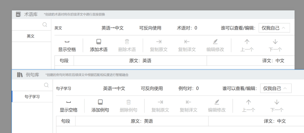This screenshot has width=304, height=133.
Task: Click 英语→中文 in the 例句库 panel
Action: coord(114,89)
